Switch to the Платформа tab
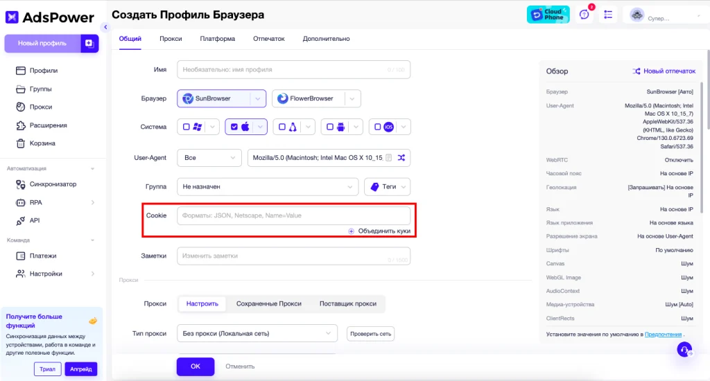Image resolution: width=710 pixels, height=381 pixels. click(217, 39)
